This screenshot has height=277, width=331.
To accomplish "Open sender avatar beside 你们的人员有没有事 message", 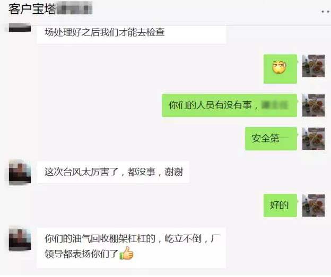I will click(x=313, y=105).
